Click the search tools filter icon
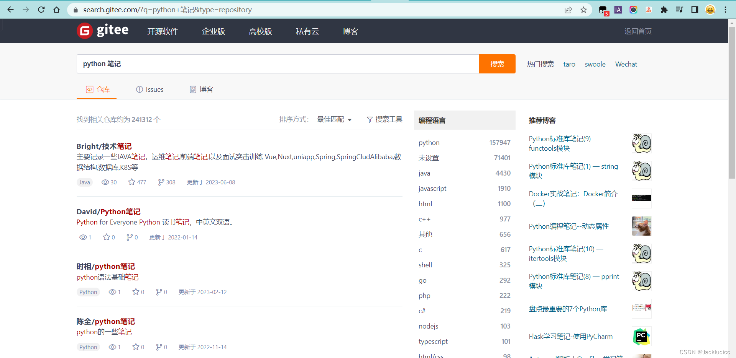736x358 pixels. 370,120
